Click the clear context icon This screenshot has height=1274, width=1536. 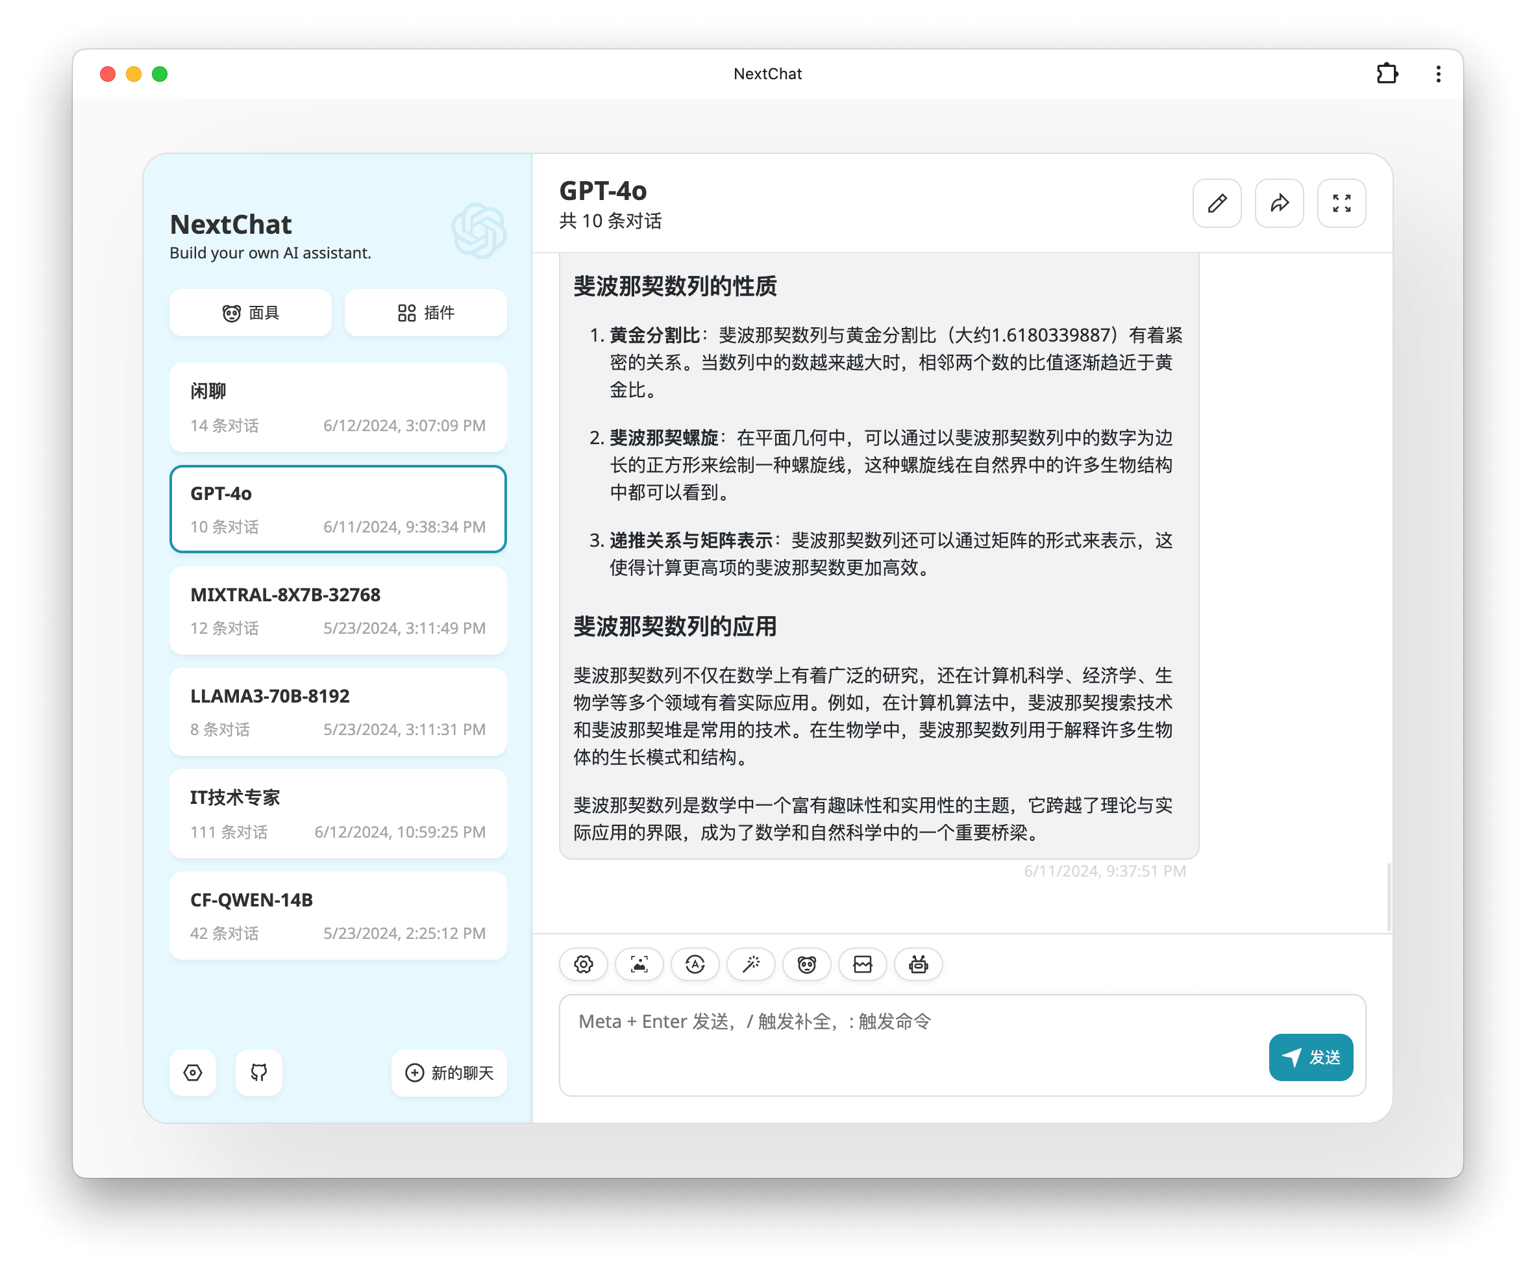[862, 964]
